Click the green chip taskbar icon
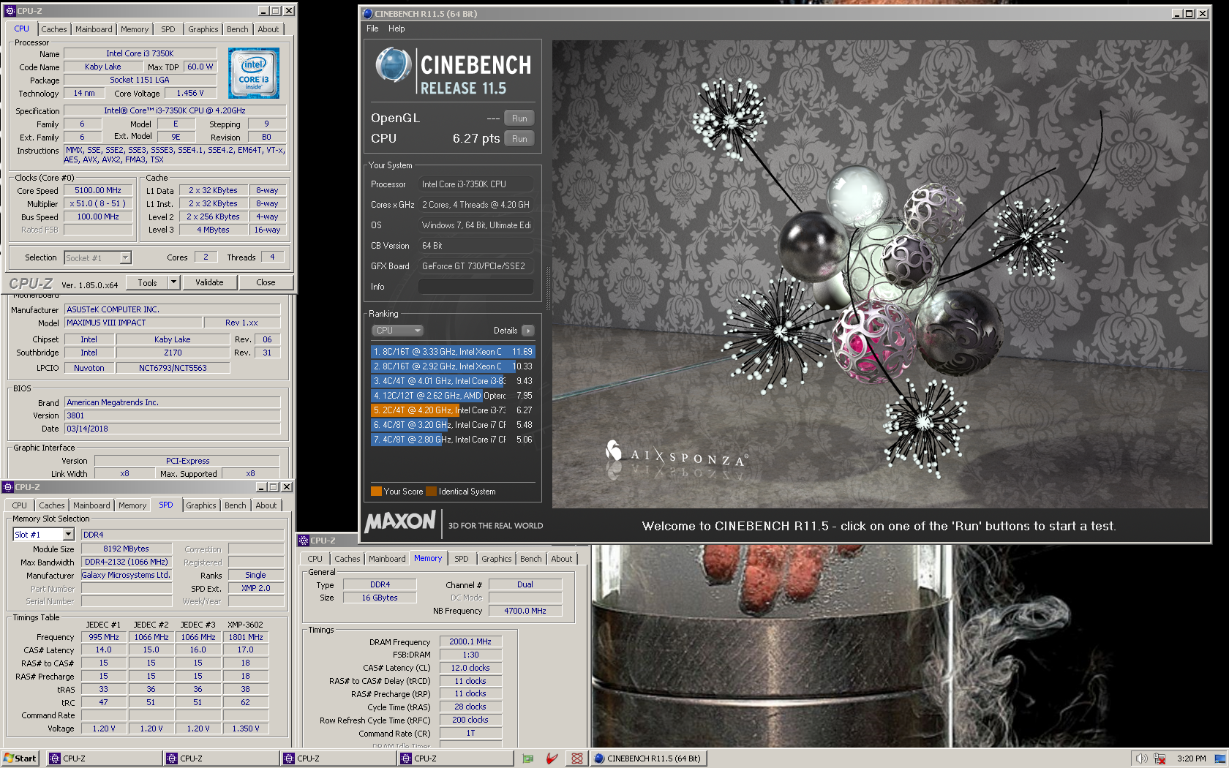The width and height of the screenshot is (1229, 768). click(528, 758)
